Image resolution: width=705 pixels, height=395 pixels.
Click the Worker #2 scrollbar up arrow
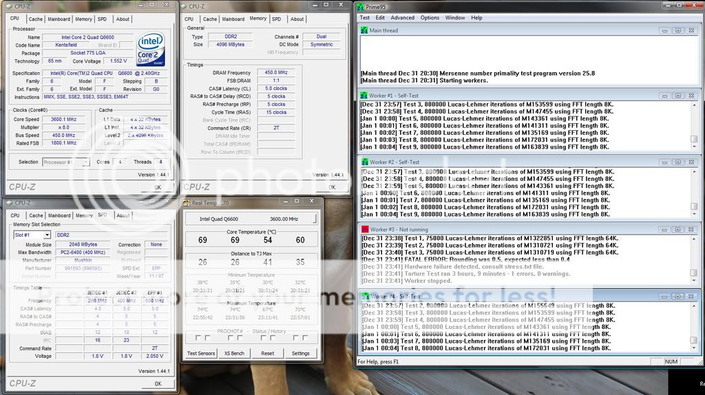point(694,171)
